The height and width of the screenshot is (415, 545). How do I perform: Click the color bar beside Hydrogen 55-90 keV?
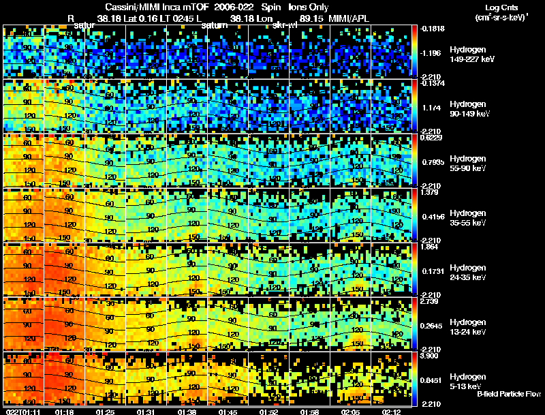(x=414, y=161)
